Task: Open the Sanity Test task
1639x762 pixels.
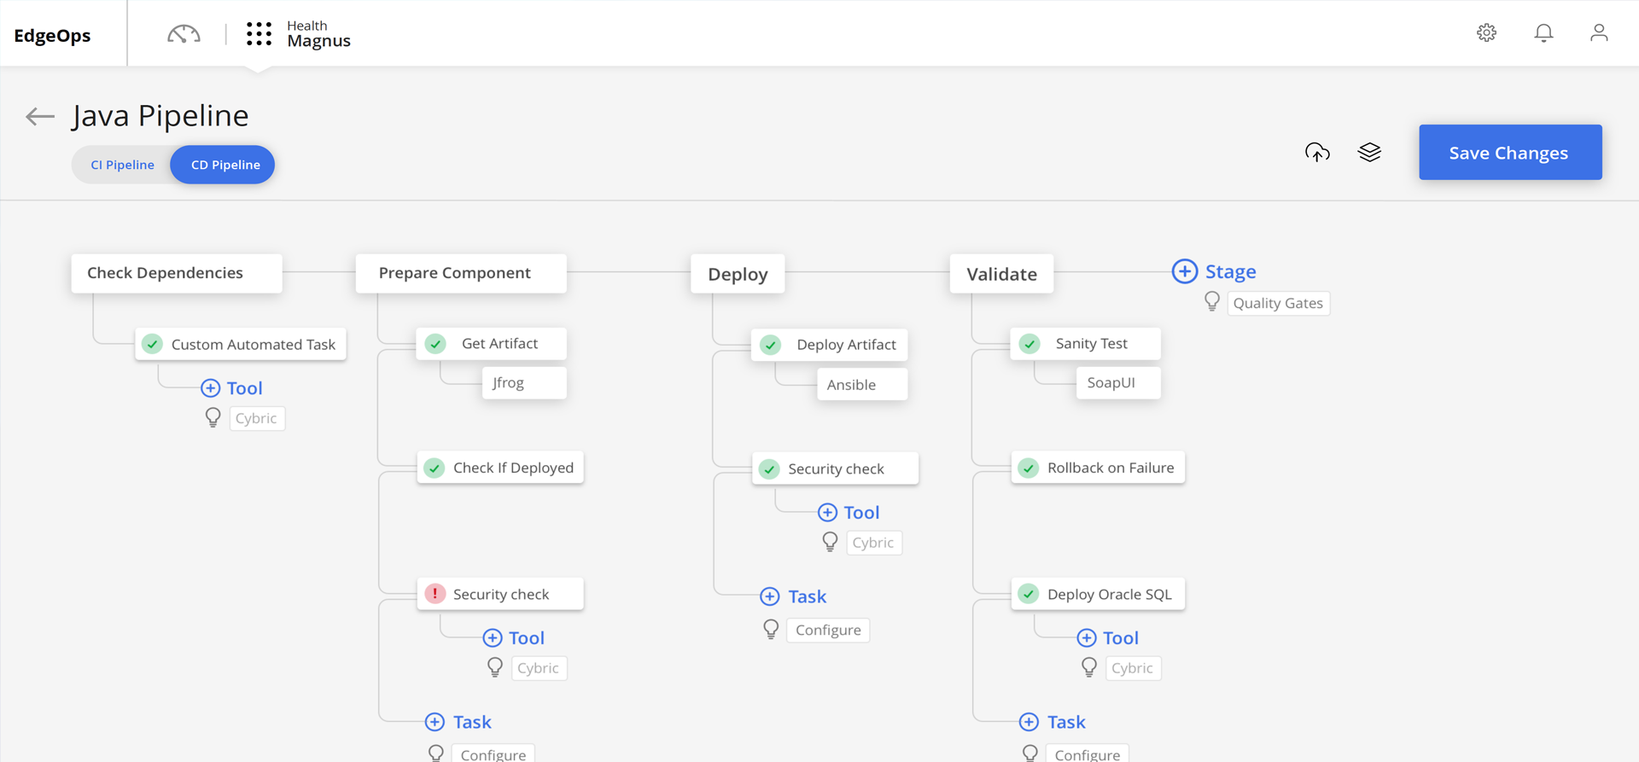Action: [x=1086, y=344]
